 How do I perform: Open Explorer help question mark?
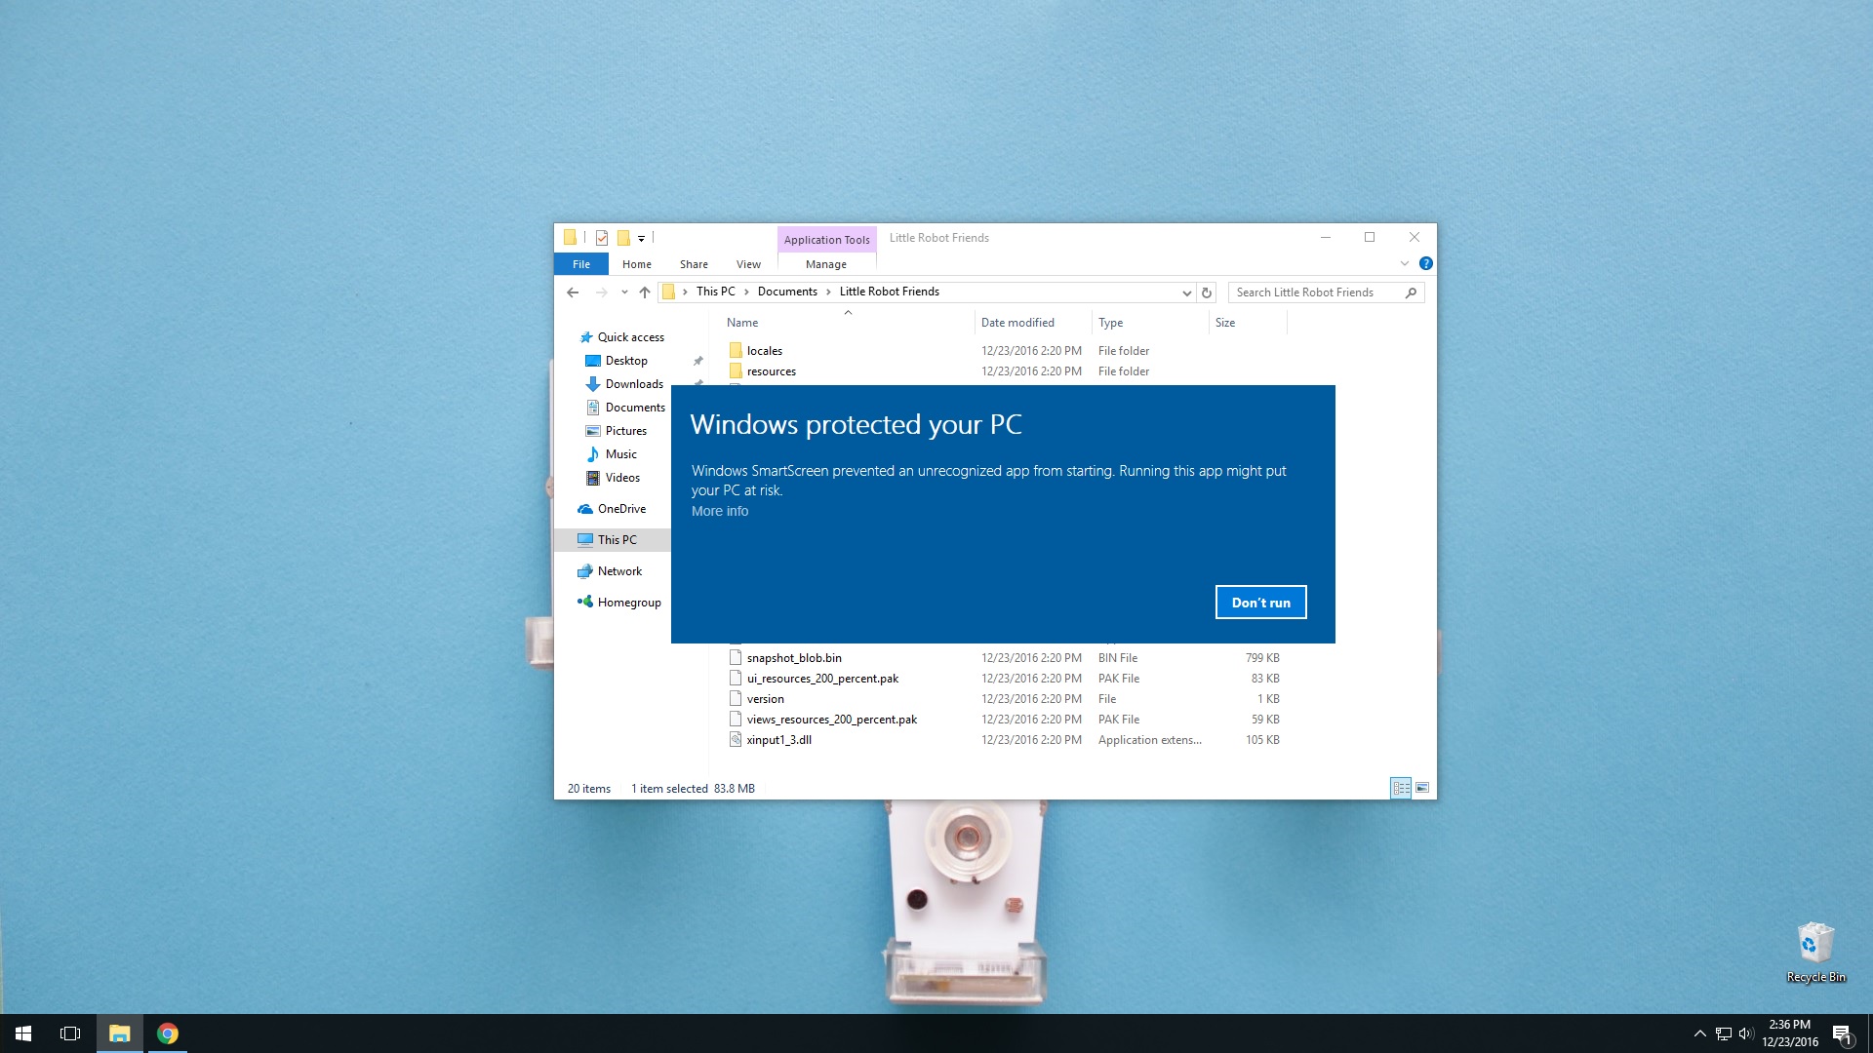[1425, 263]
